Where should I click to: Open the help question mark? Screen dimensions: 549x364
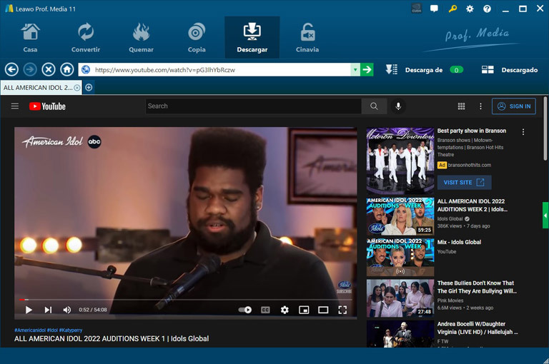[487, 9]
